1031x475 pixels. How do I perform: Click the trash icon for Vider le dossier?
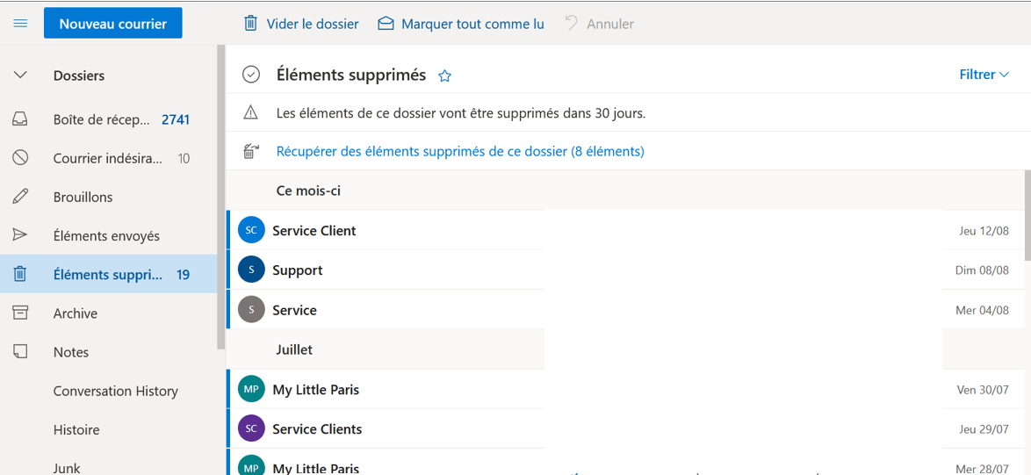(250, 24)
